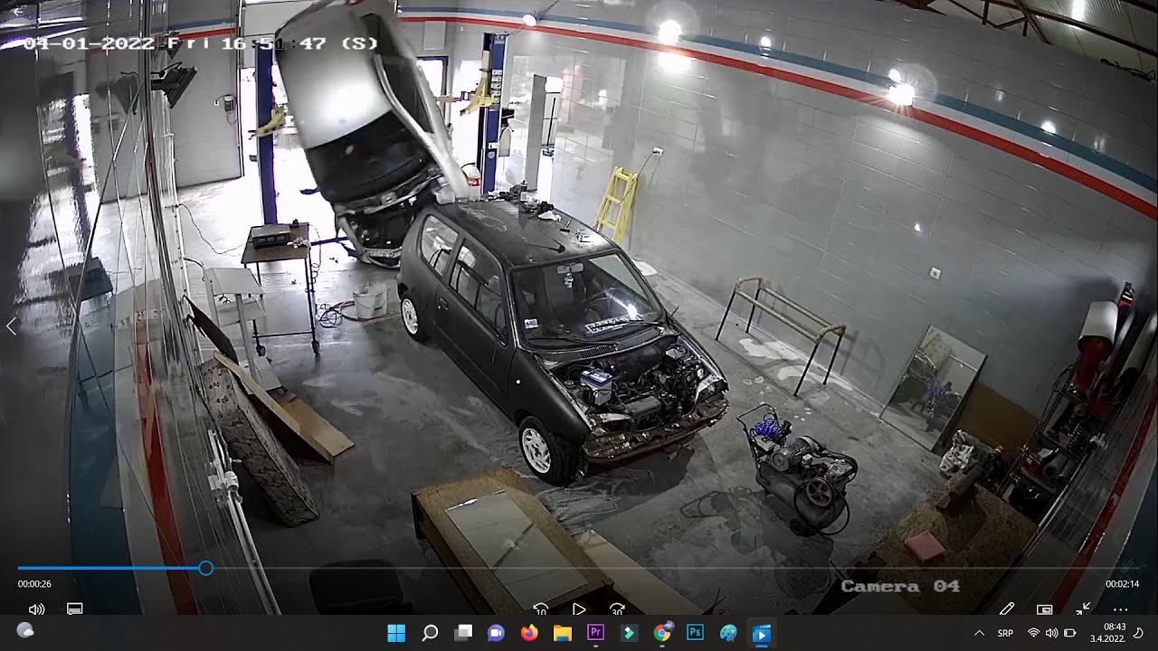Open Filmora from the taskbar
The image size is (1158, 651).
click(629, 633)
